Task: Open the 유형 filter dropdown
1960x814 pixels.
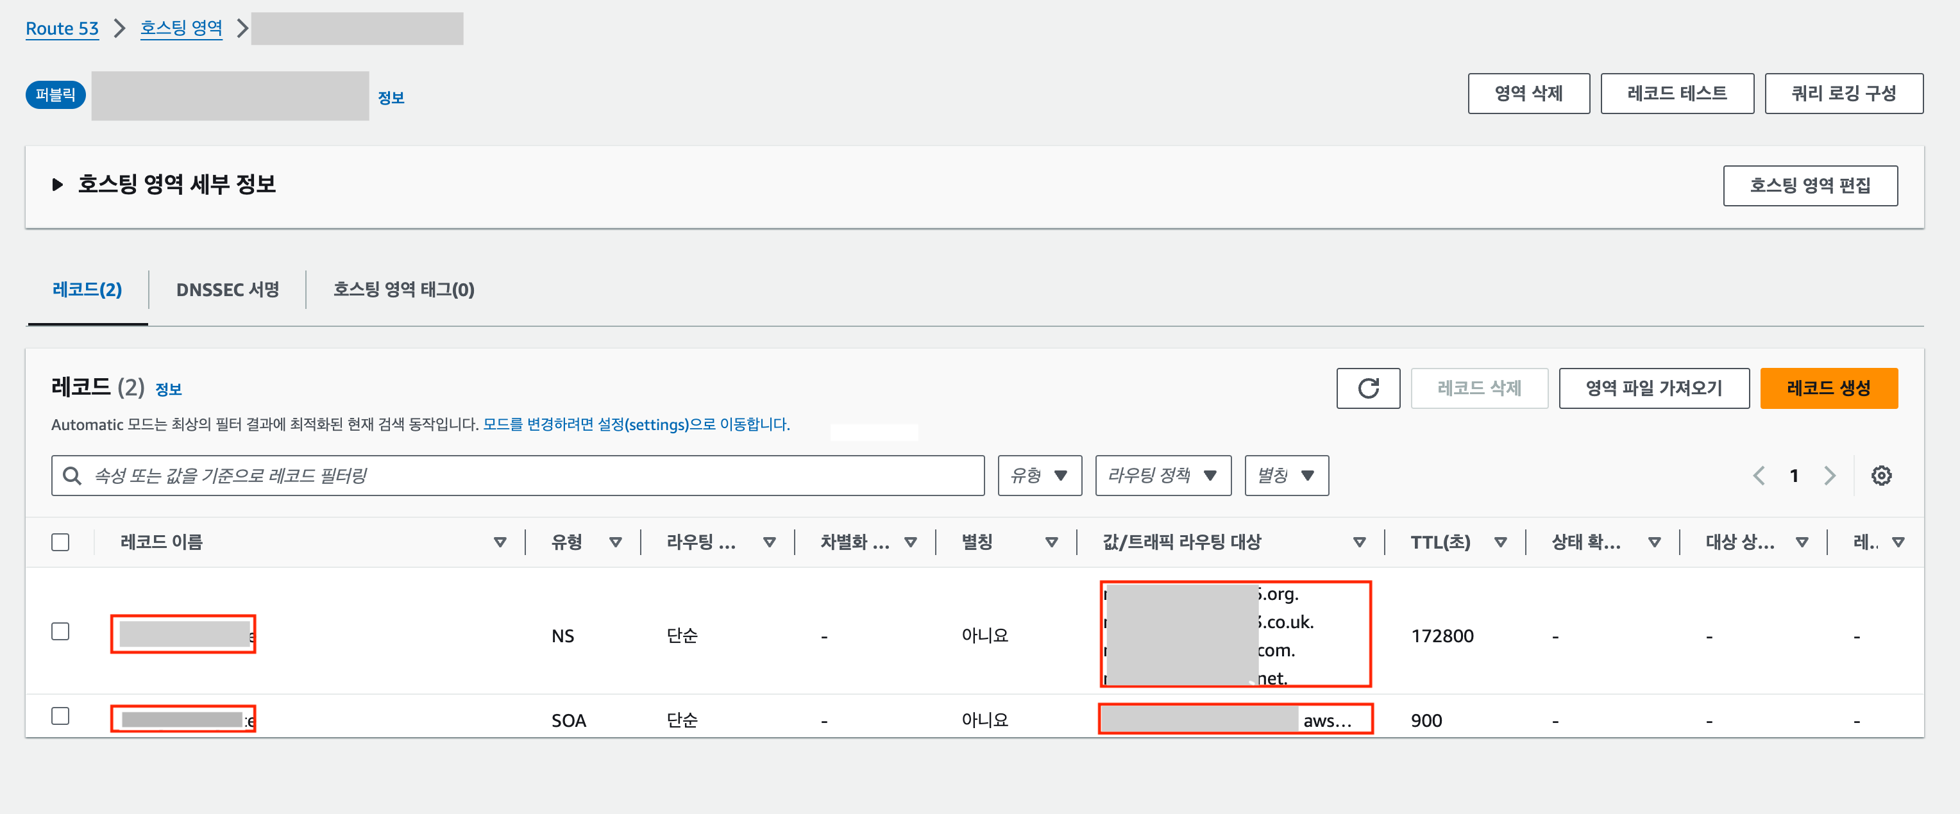Action: pos(1038,476)
